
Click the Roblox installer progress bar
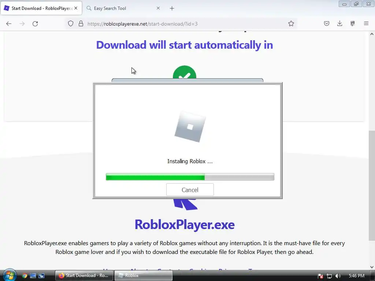[x=190, y=177]
